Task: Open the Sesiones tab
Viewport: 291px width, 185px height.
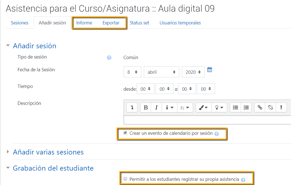Action: (19, 23)
